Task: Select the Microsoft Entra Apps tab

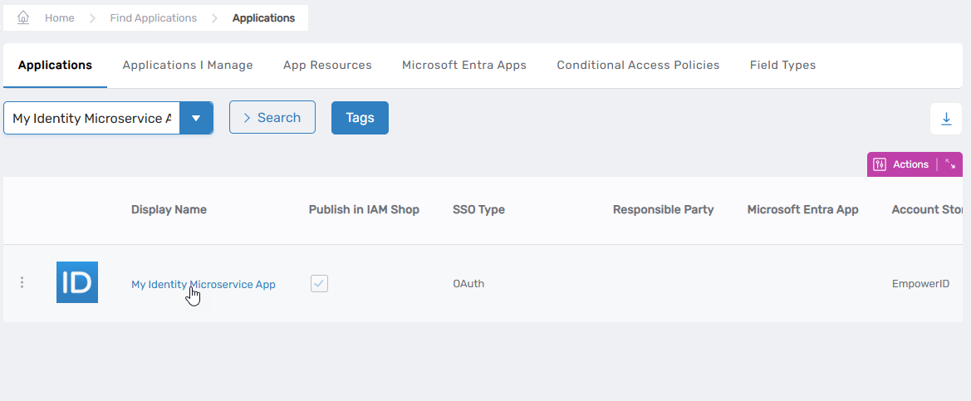Action: (464, 65)
